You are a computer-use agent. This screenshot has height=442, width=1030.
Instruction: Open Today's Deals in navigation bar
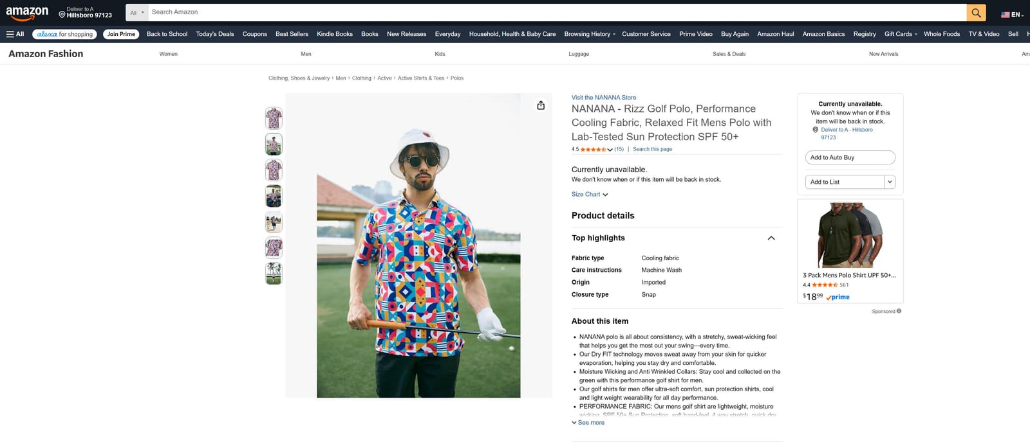click(x=215, y=34)
